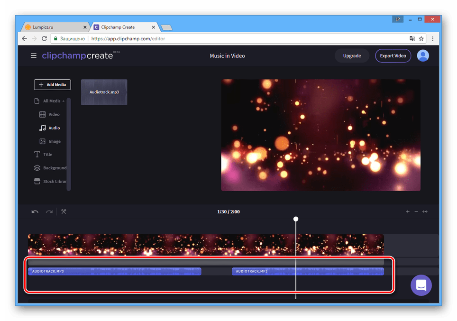Viewport: 457px width, 321px height.
Task: Click the Title T icon
Action: [x=37, y=154]
